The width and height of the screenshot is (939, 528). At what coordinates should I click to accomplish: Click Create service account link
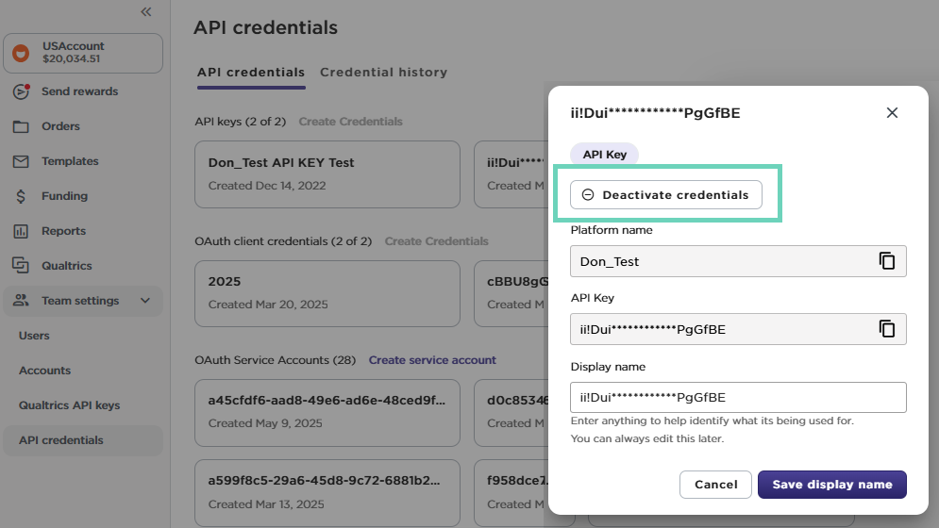point(432,360)
